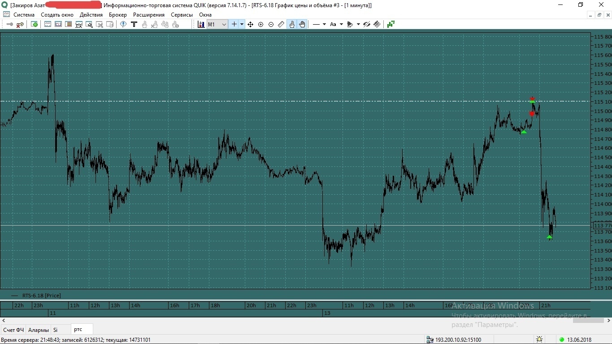612x344 pixels.
Task: Switch to the Si tab
Action: 56,330
